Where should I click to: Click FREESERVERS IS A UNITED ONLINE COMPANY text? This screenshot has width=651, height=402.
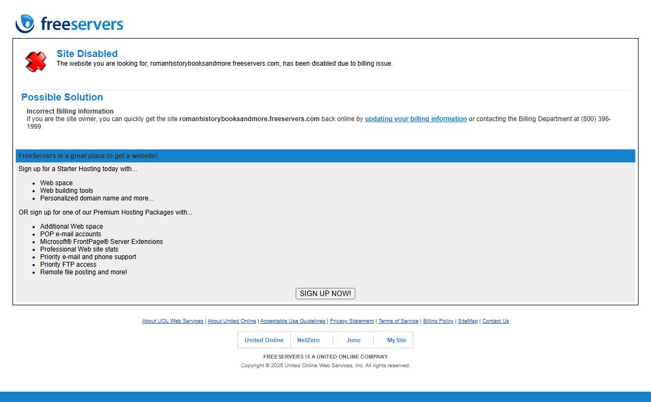(x=325, y=357)
